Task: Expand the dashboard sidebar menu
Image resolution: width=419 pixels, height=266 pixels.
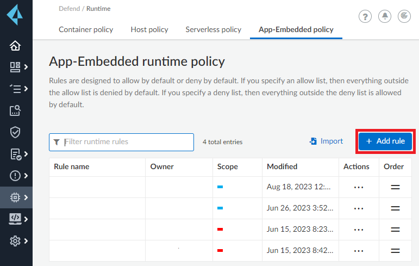Action: click(18, 67)
